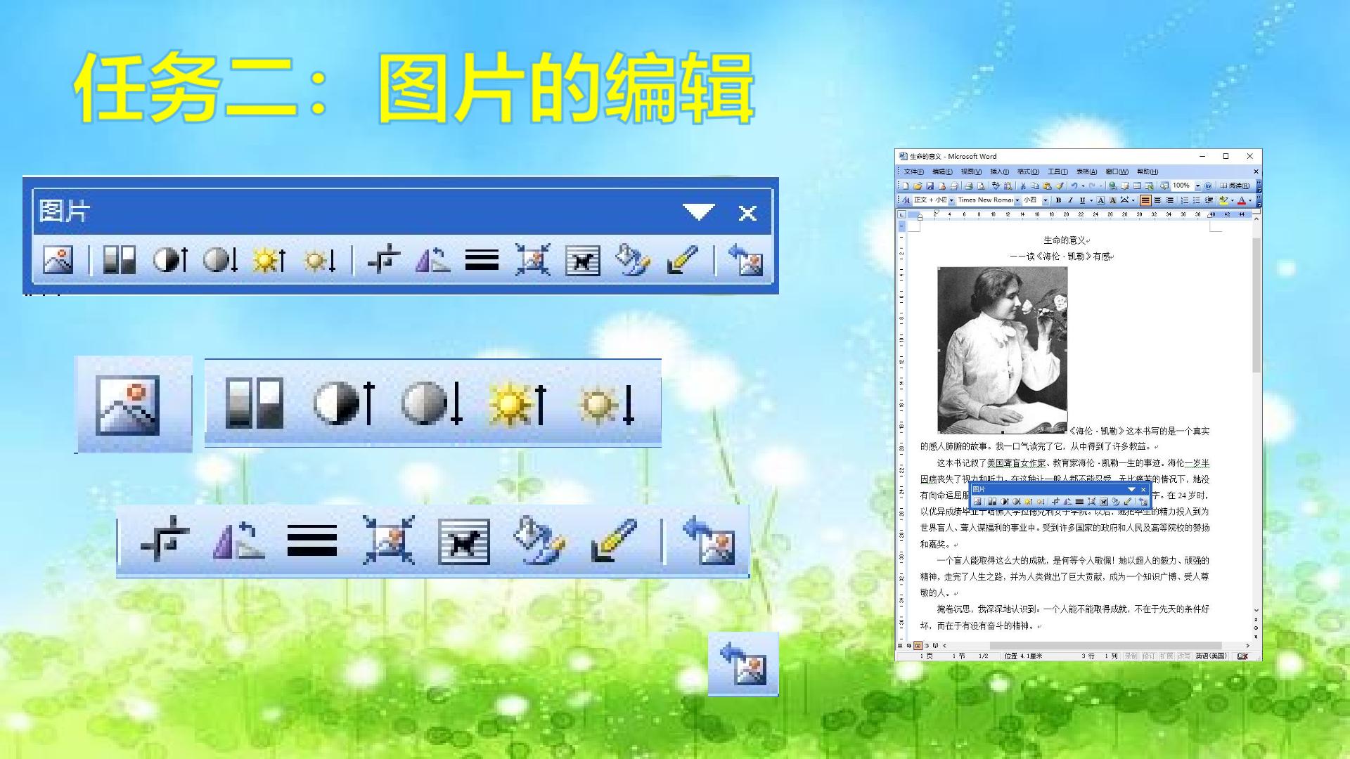
Task: Select Crop tool in the large titled 图片 toolbar
Action: pyautogui.click(x=384, y=261)
